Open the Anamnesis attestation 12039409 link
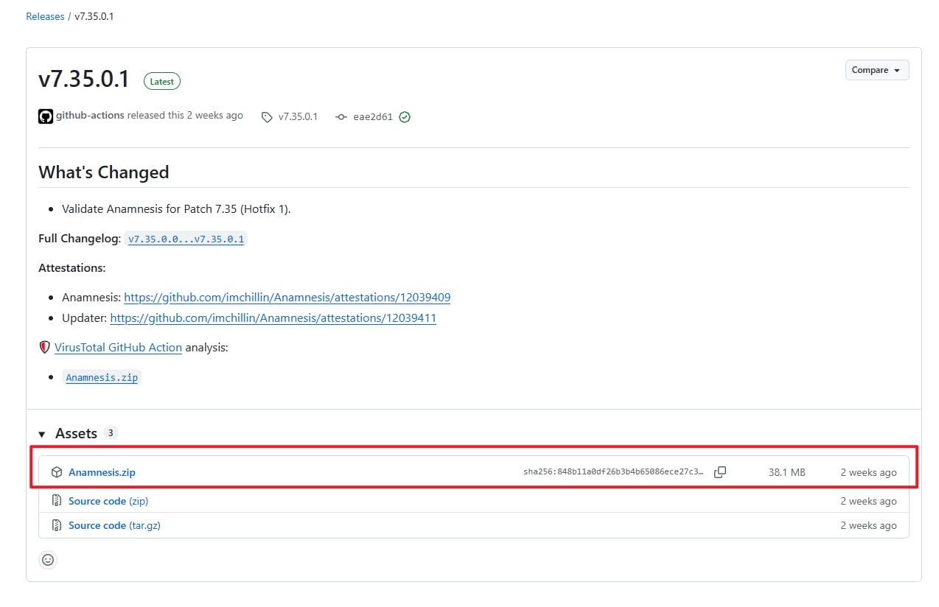Screen dimensions: 939x607 tap(287, 298)
